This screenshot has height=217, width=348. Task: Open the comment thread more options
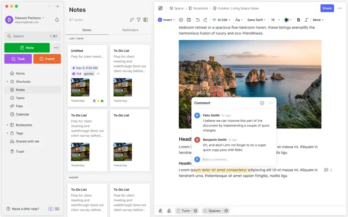[x=271, y=103]
